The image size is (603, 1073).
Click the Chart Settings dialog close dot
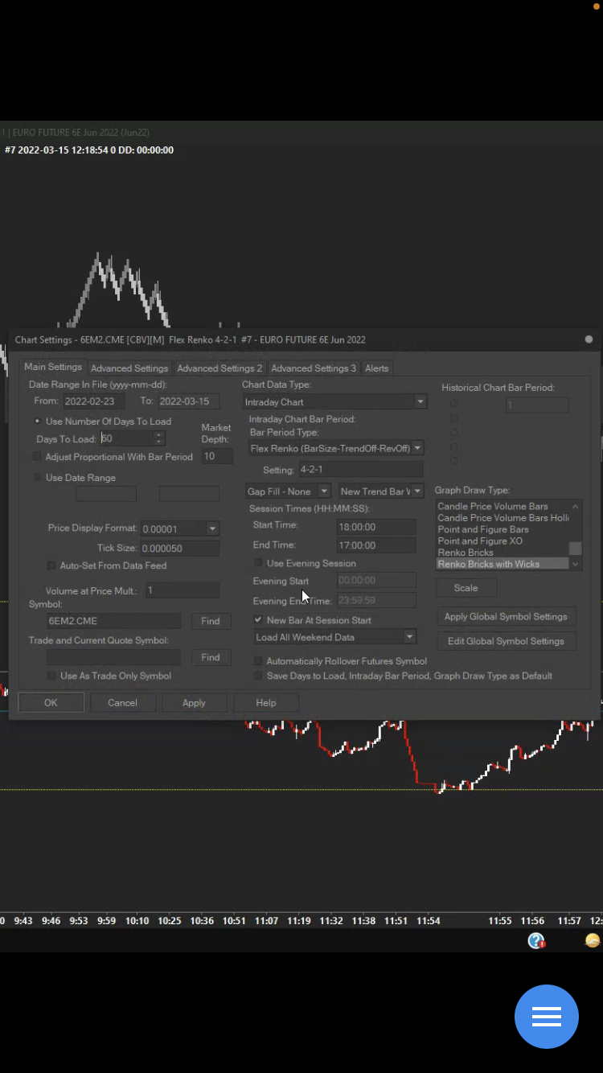(x=589, y=339)
